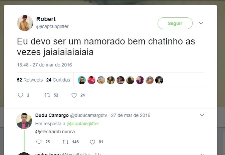Click the reply icon on Robert's tweet

[x=20, y=95]
